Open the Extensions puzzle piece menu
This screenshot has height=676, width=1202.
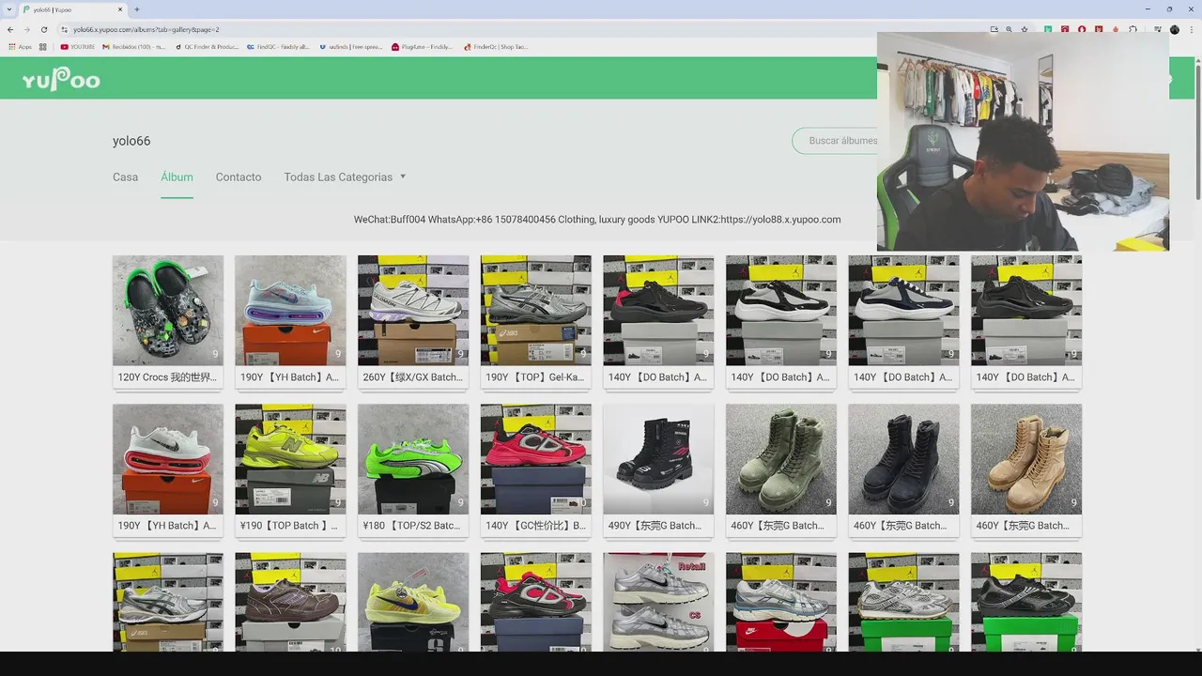pyautogui.click(x=1133, y=29)
